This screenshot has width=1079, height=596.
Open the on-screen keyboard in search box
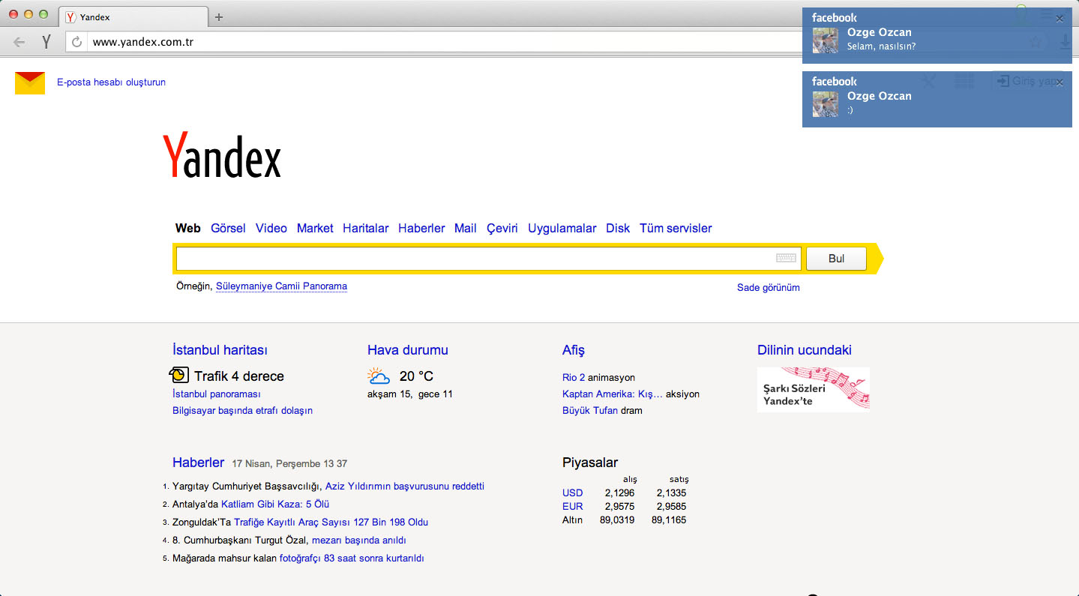pyautogui.click(x=786, y=259)
